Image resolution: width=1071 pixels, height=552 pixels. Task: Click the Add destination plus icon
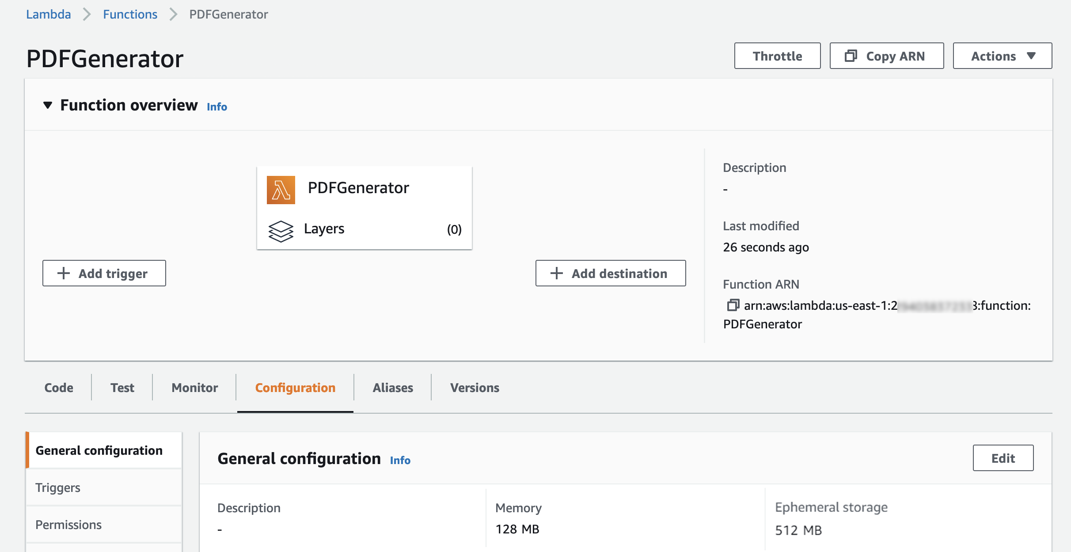point(557,273)
